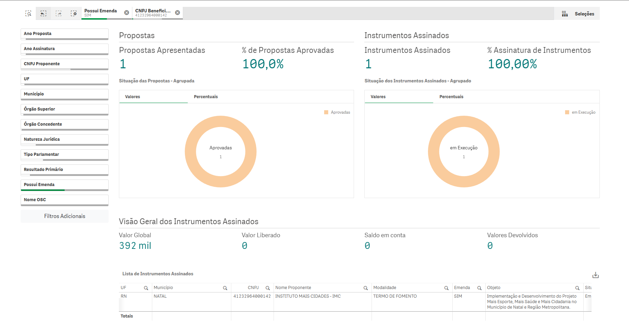Step back one selection

(x=43, y=13)
